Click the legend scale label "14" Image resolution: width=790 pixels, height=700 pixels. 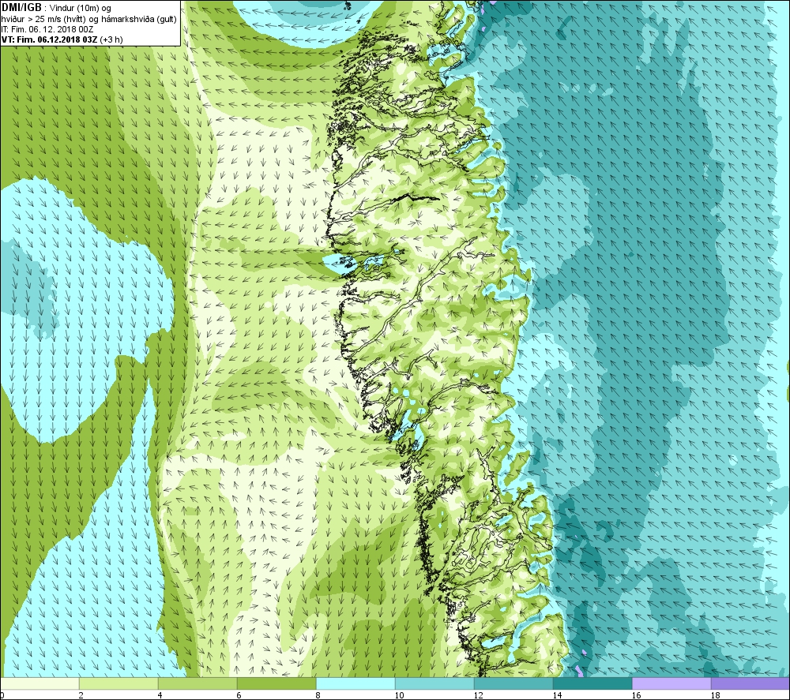(557, 695)
